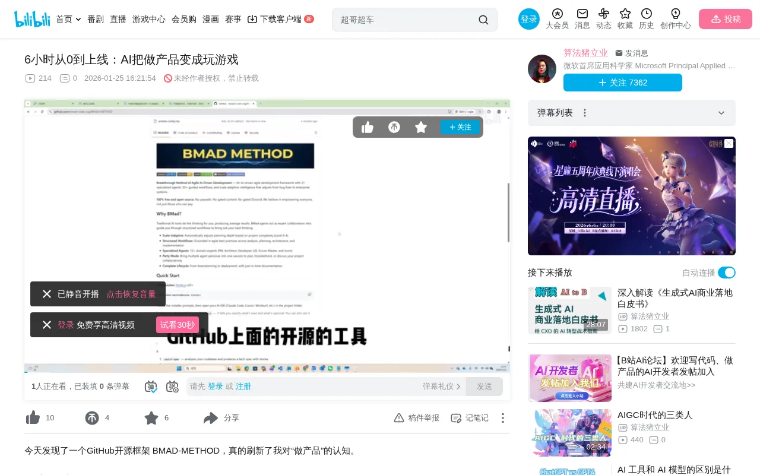Click the 分享 share arrow icon
760x475 pixels.
click(211, 418)
